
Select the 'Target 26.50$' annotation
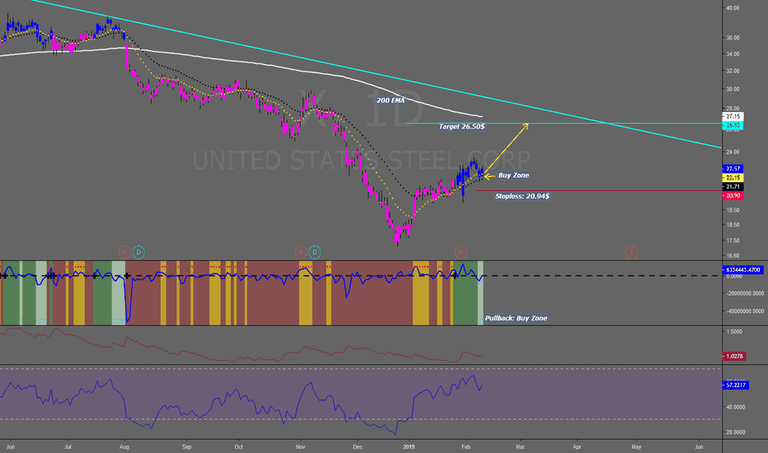(x=462, y=126)
